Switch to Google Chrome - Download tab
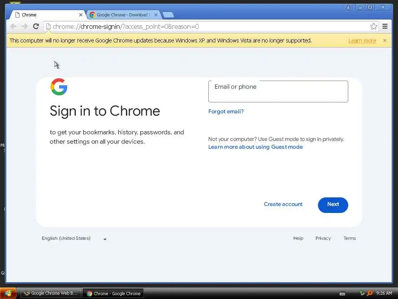Viewport: 398px width, 299px height. pos(123,15)
